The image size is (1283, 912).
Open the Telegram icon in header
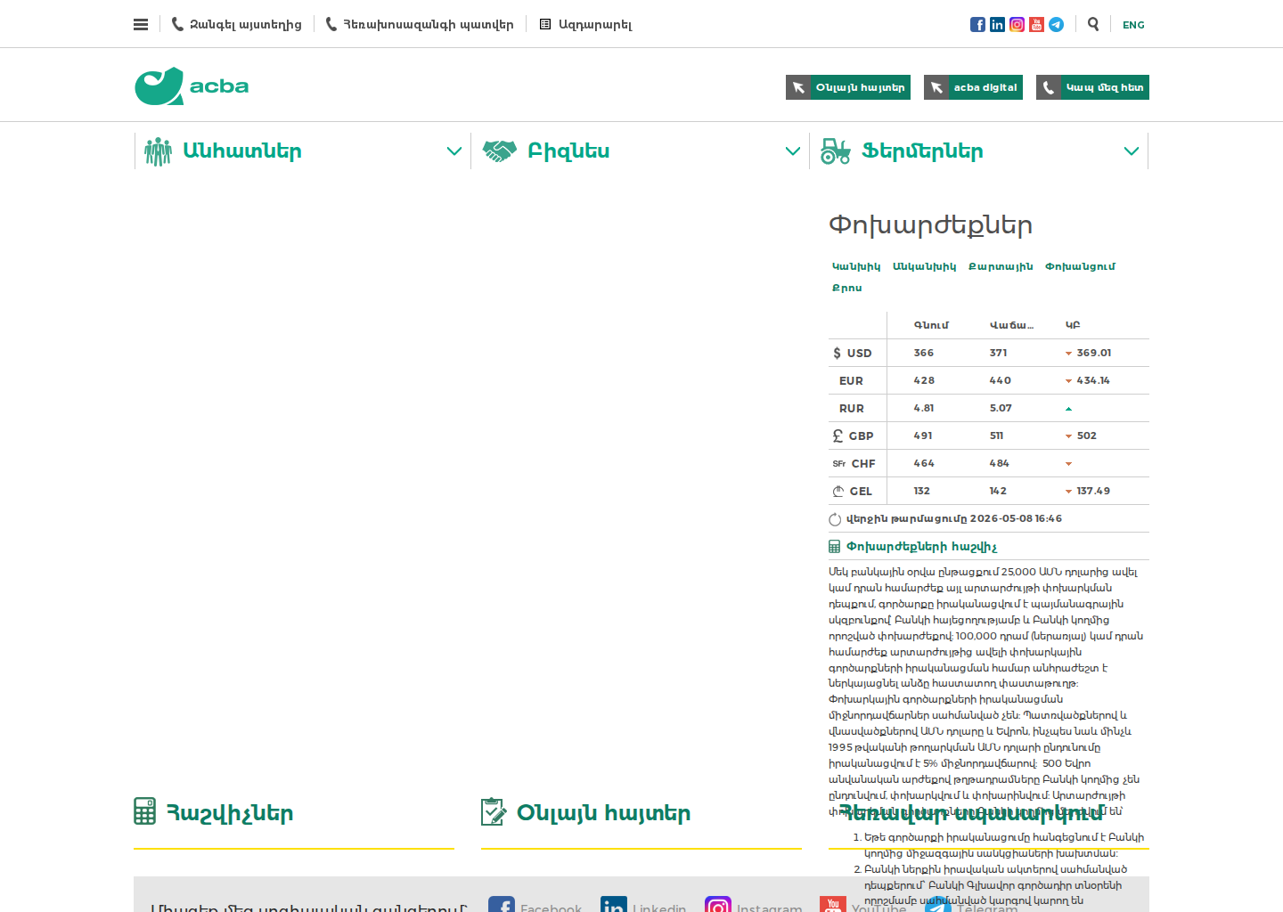pyautogui.click(x=1056, y=24)
